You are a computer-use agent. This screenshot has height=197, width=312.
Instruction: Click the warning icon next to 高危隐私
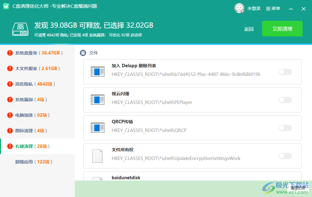(10, 84)
